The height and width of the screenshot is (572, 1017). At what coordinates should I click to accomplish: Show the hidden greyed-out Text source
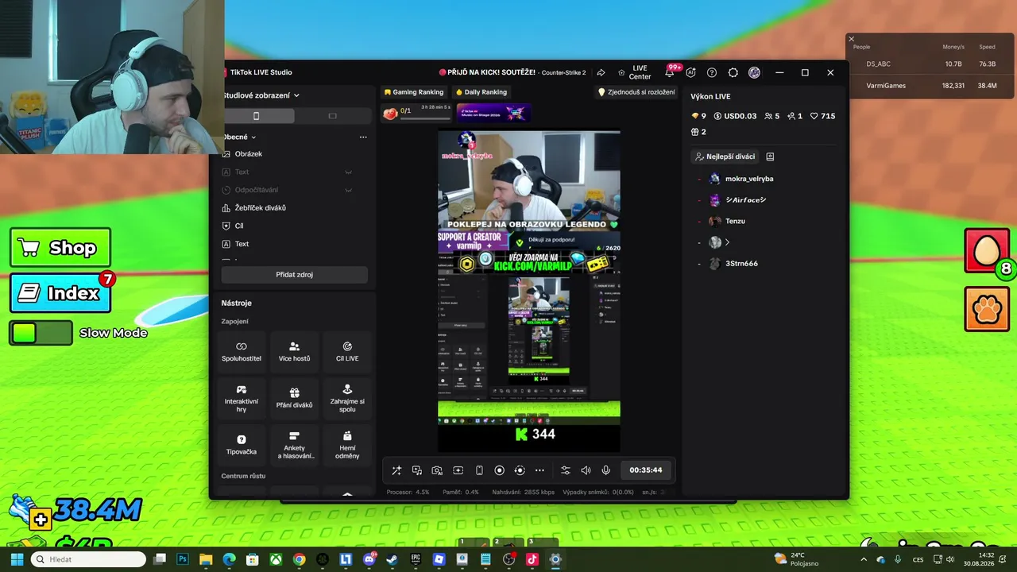(348, 172)
